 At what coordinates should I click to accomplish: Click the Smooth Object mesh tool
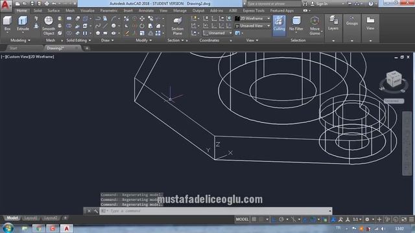coord(49,26)
